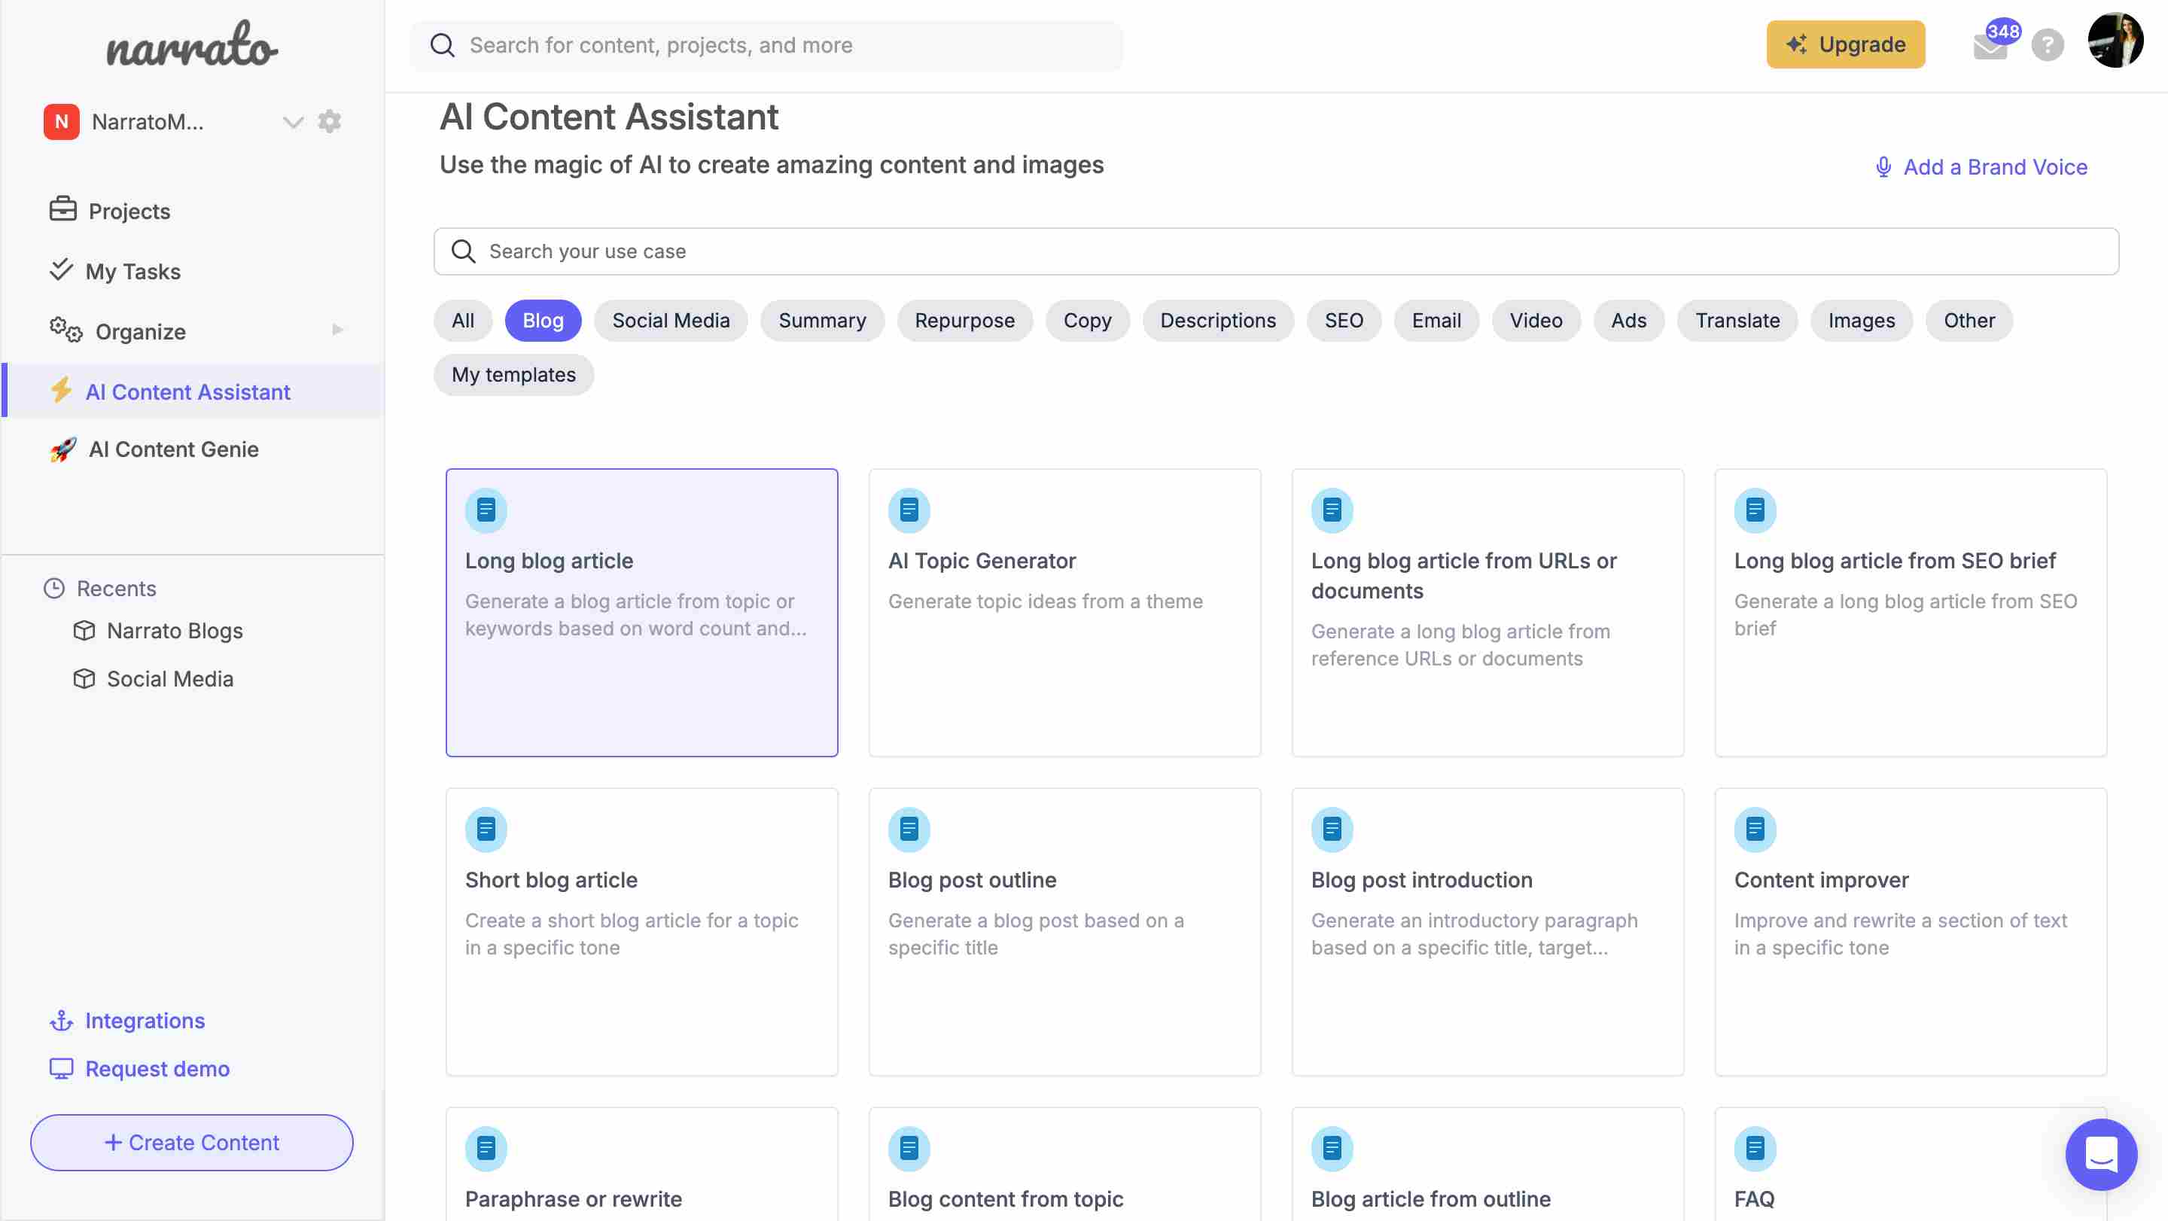Open the chat support bubble
2168x1221 pixels.
pos(2101,1155)
